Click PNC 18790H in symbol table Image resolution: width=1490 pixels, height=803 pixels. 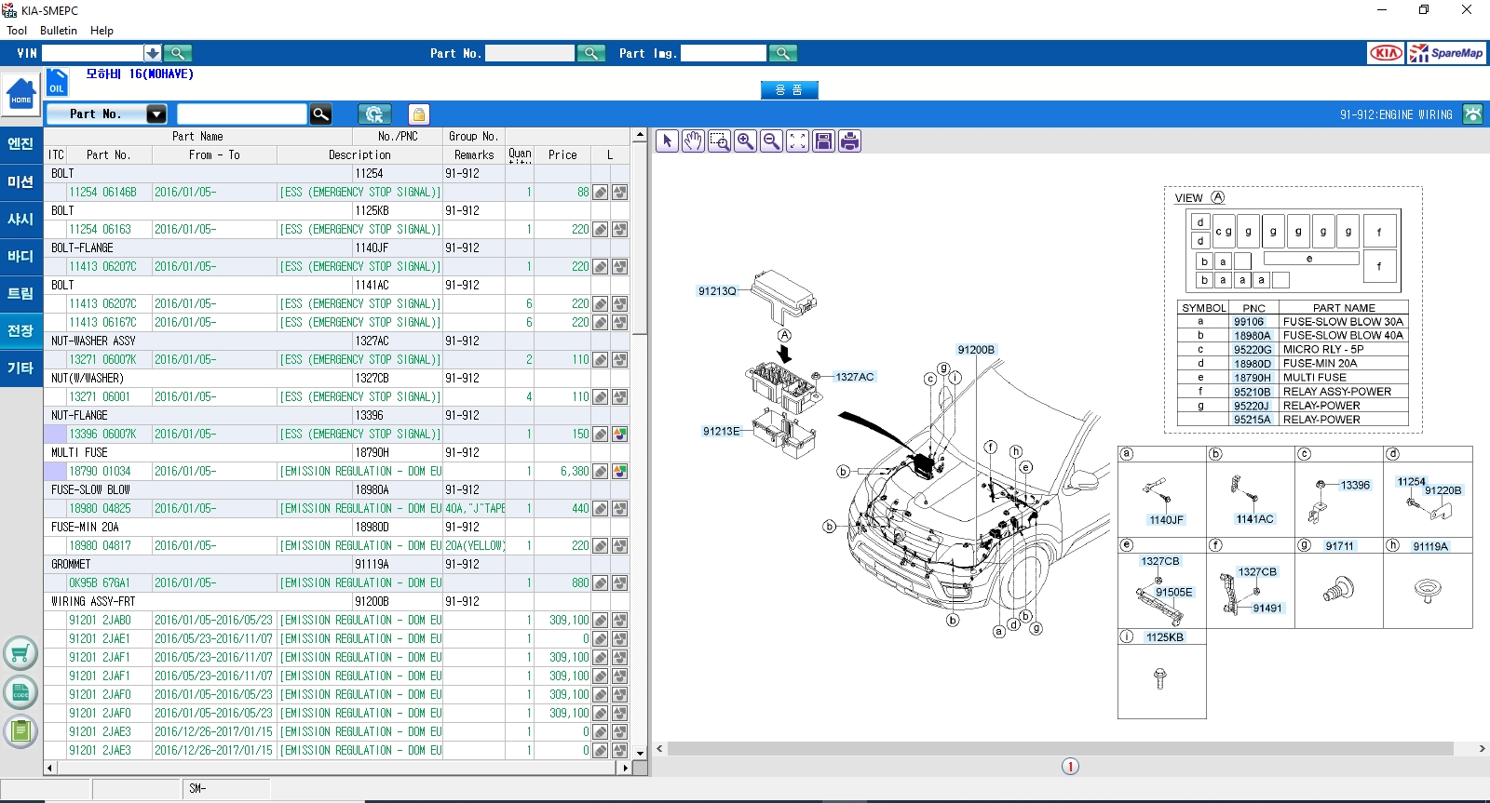[1252, 378]
